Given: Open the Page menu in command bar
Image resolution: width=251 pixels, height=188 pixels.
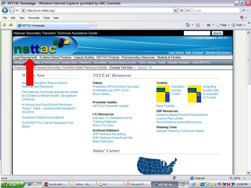Looking at the screenshot, I should [x=223, y=25].
